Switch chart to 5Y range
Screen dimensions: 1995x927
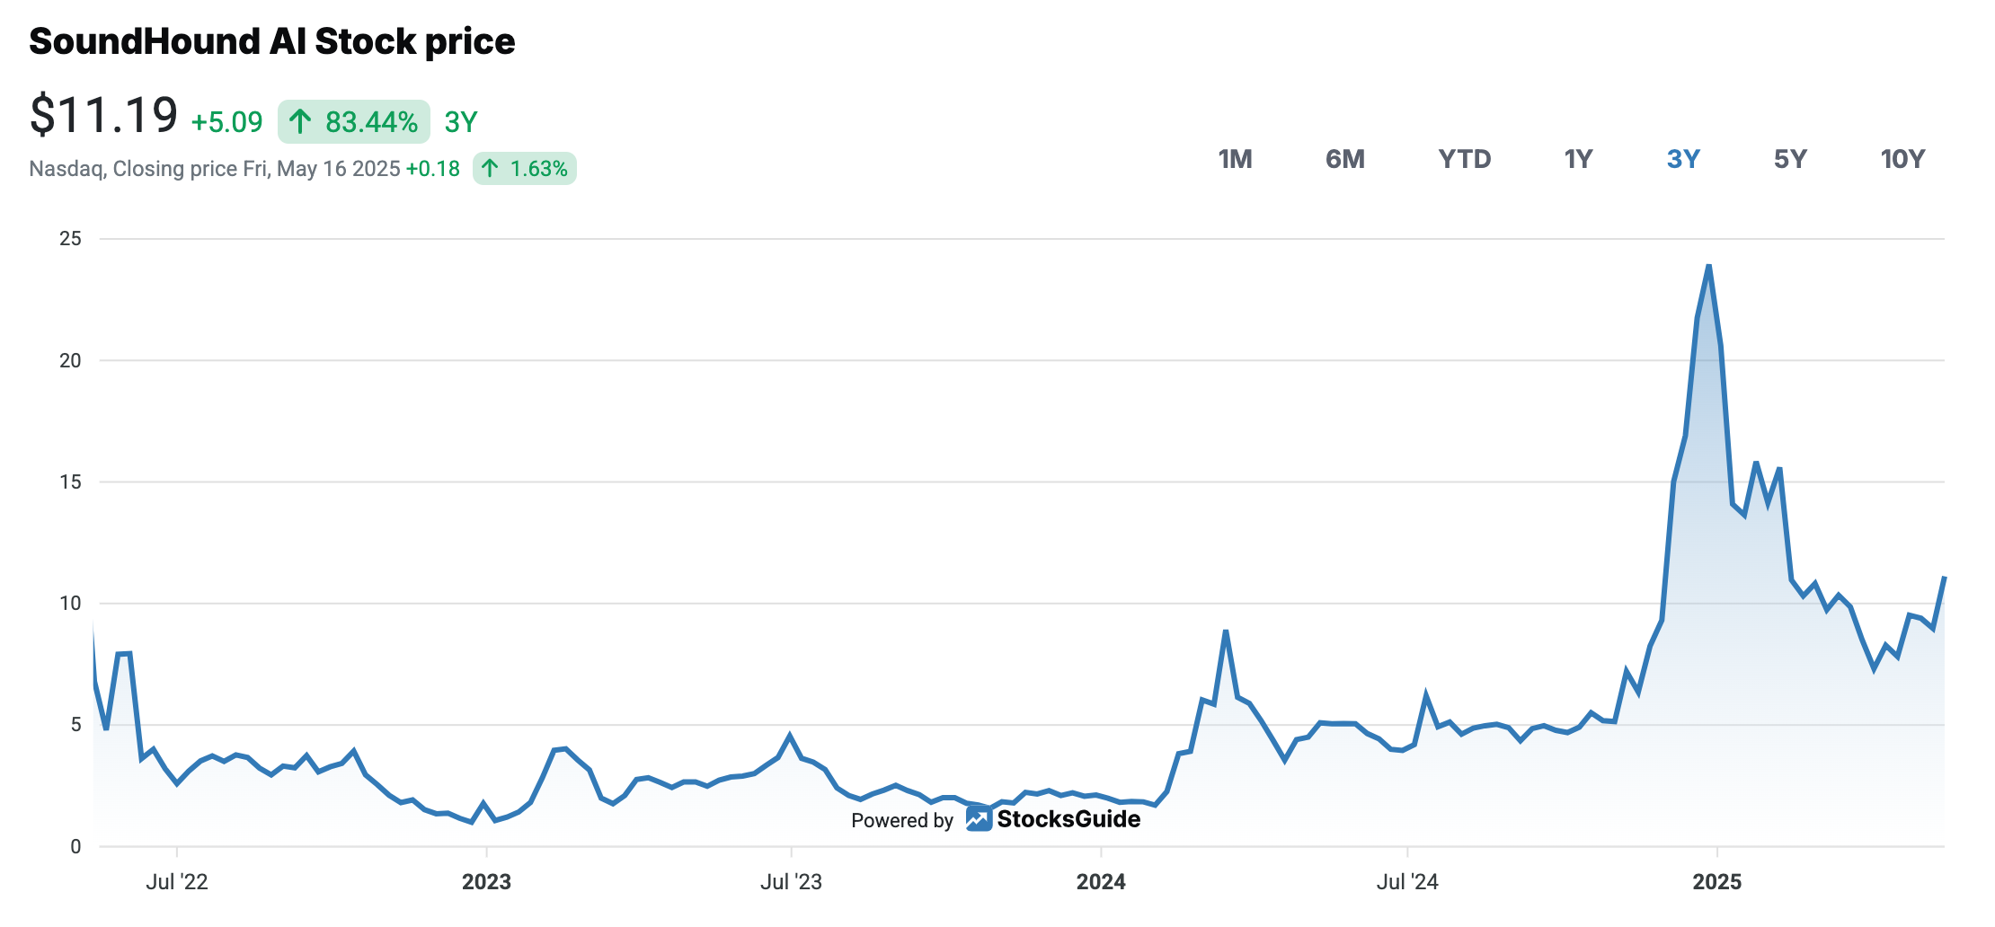(1790, 159)
